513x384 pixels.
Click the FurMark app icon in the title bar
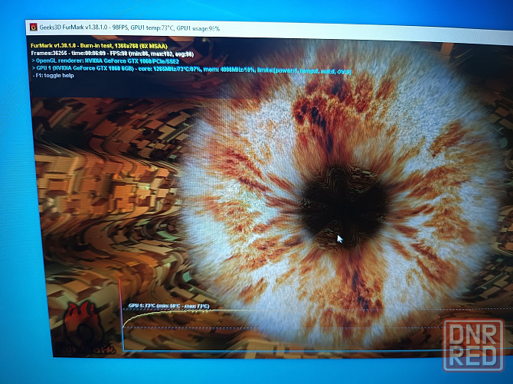point(34,27)
